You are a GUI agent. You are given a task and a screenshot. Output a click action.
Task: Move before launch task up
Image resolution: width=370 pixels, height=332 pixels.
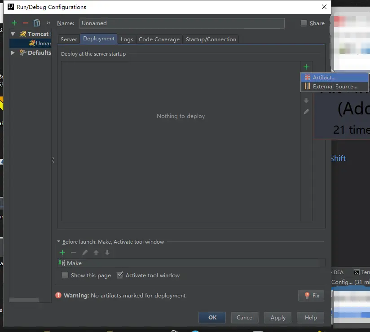[96, 253]
